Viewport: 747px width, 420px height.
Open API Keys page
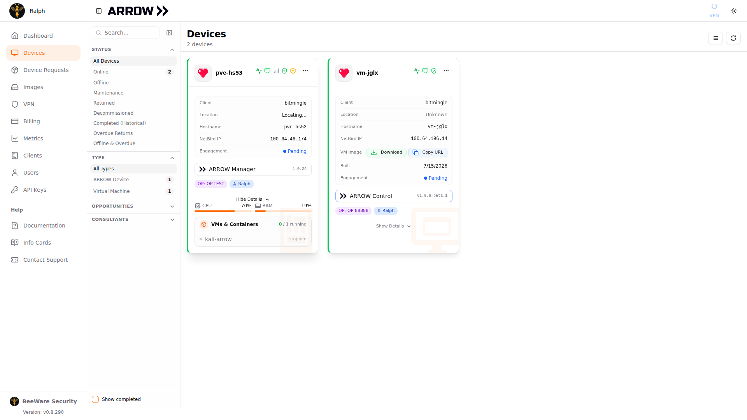[x=43, y=190]
